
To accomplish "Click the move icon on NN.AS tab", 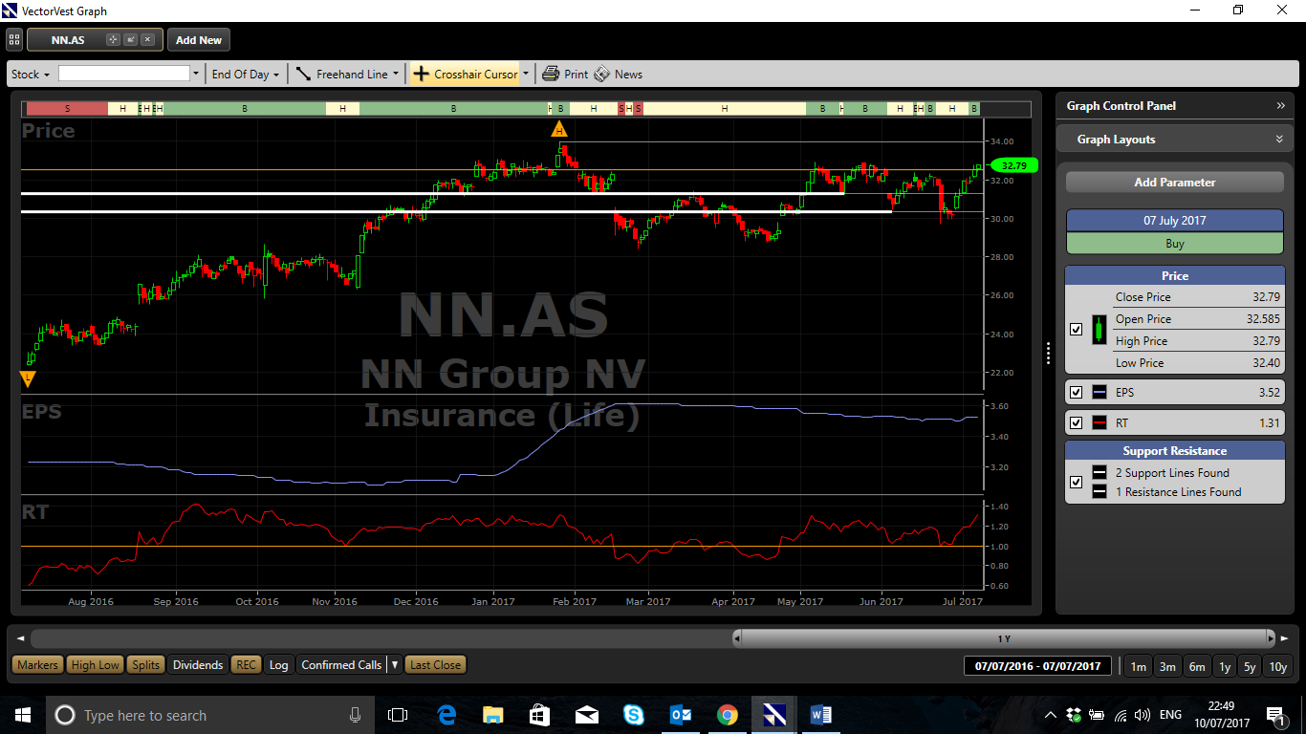I will coord(113,40).
